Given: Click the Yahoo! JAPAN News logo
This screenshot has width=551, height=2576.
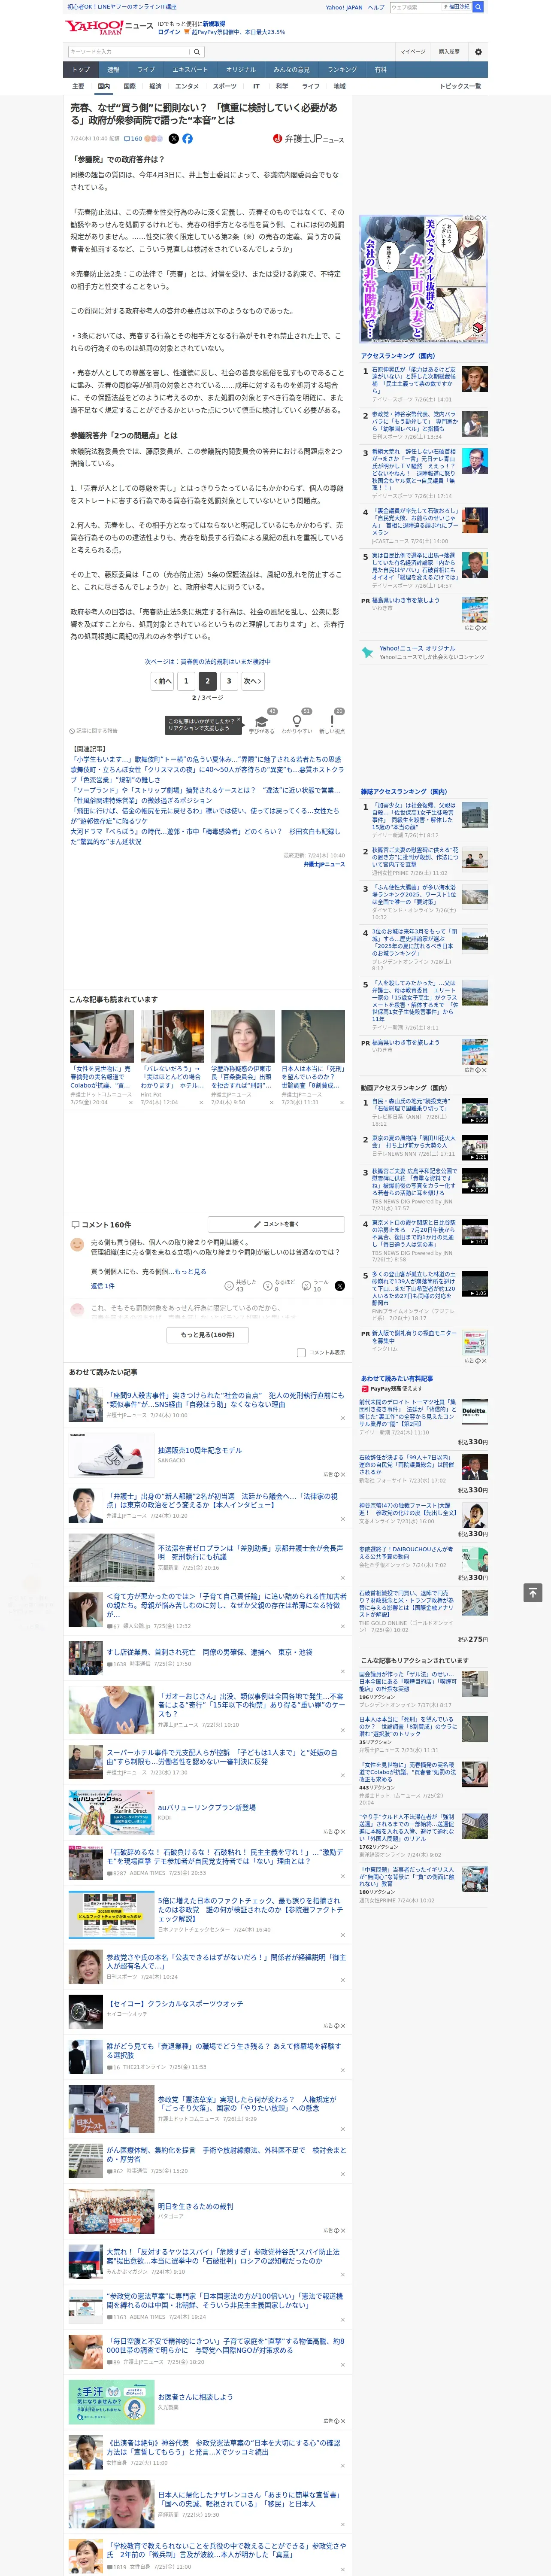Looking at the screenshot, I should point(109,27).
